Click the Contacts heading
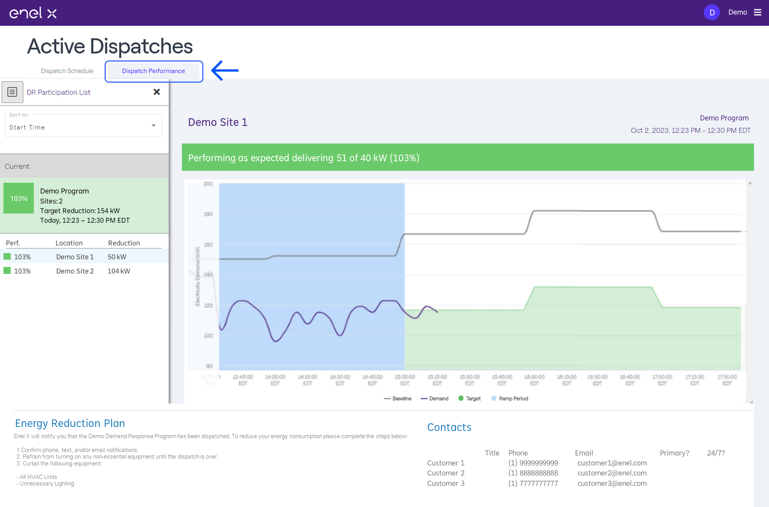 click(x=449, y=427)
